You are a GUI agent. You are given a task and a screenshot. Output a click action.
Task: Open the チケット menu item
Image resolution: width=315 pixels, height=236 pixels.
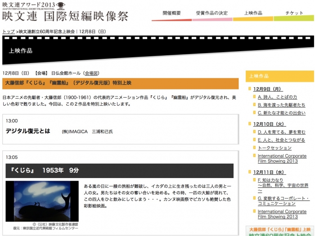pos(294,13)
